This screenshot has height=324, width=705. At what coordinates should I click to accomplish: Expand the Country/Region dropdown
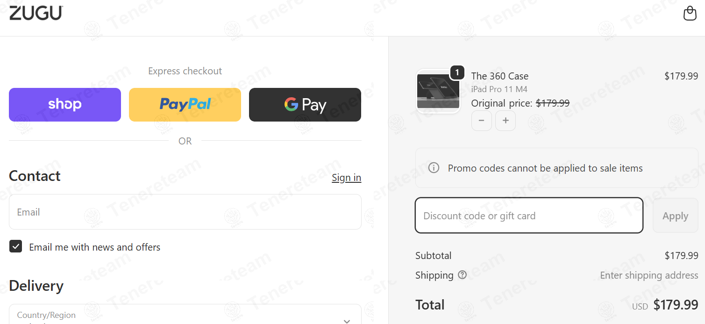click(185, 314)
